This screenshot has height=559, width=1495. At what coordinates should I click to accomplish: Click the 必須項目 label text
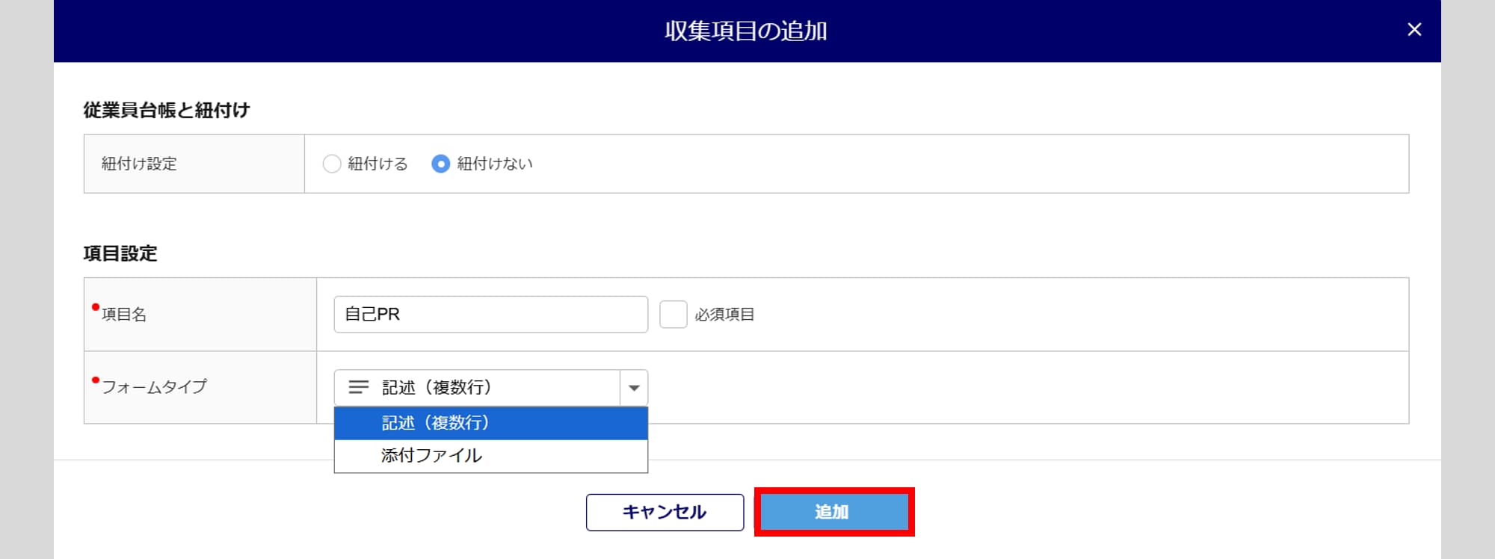click(x=724, y=315)
